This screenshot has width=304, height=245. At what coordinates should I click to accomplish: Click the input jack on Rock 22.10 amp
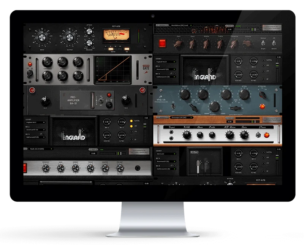click(x=138, y=168)
